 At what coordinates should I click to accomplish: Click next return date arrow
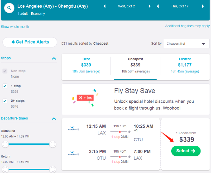[203, 6]
